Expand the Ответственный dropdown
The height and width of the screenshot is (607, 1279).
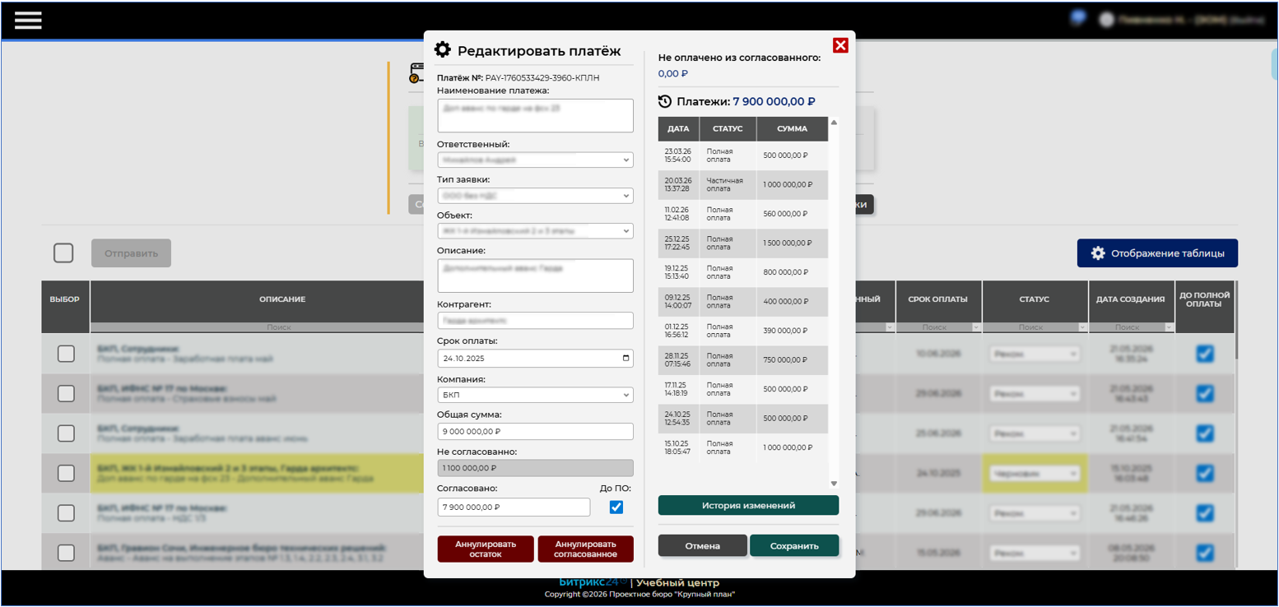(x=535, y=160)
